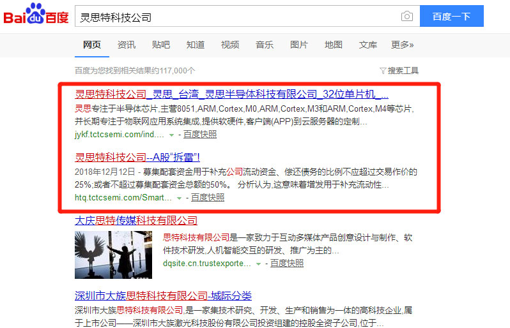Expand dropdown arrow beside htq.tctcsemi.com URL
Image resolution: width=510 pixels, height=328 pixels.
point(180,198)
